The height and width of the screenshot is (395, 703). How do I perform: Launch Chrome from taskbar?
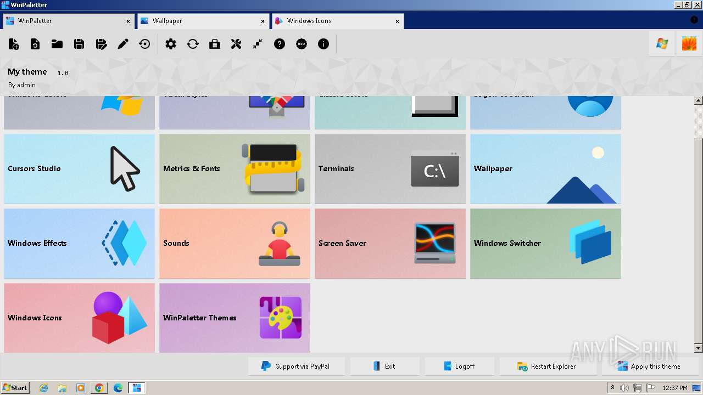(99, 388)
